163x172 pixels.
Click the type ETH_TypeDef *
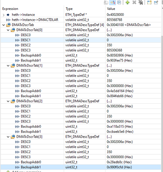pyautogui.click(x=76, y=15)
